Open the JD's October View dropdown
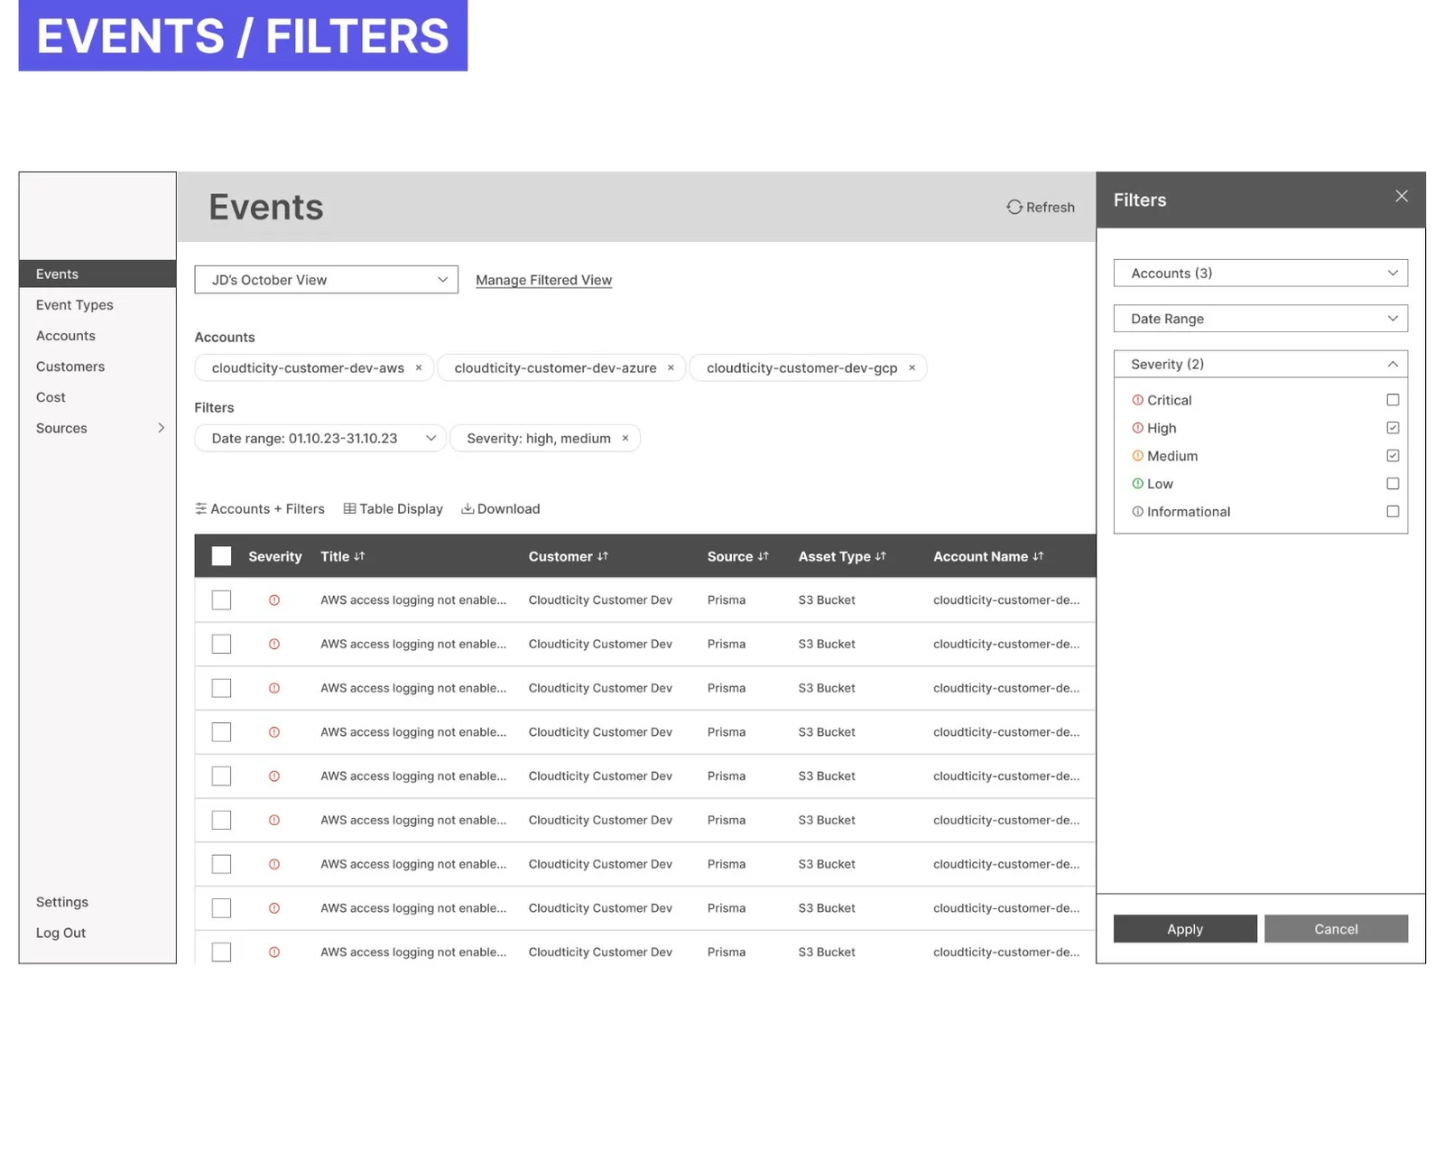Image resolution: width=1444 pixels, height=1152 pixels. 326,279
